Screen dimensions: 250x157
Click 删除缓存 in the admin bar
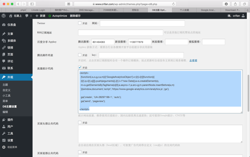pyautogui.click(x=75, y=16)
